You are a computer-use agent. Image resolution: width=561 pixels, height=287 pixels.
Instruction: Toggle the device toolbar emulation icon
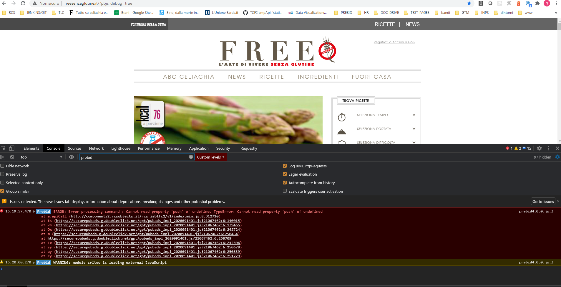pyautogui.click(x=11, y=148)
